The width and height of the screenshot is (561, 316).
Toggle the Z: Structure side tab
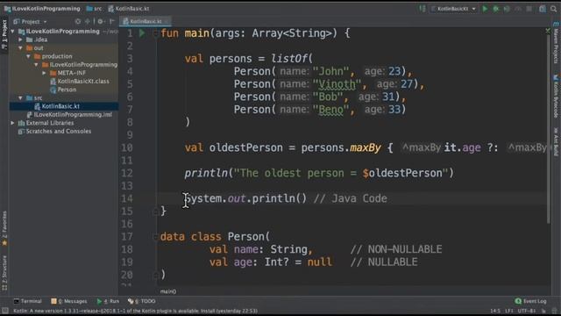coord(4,272)
